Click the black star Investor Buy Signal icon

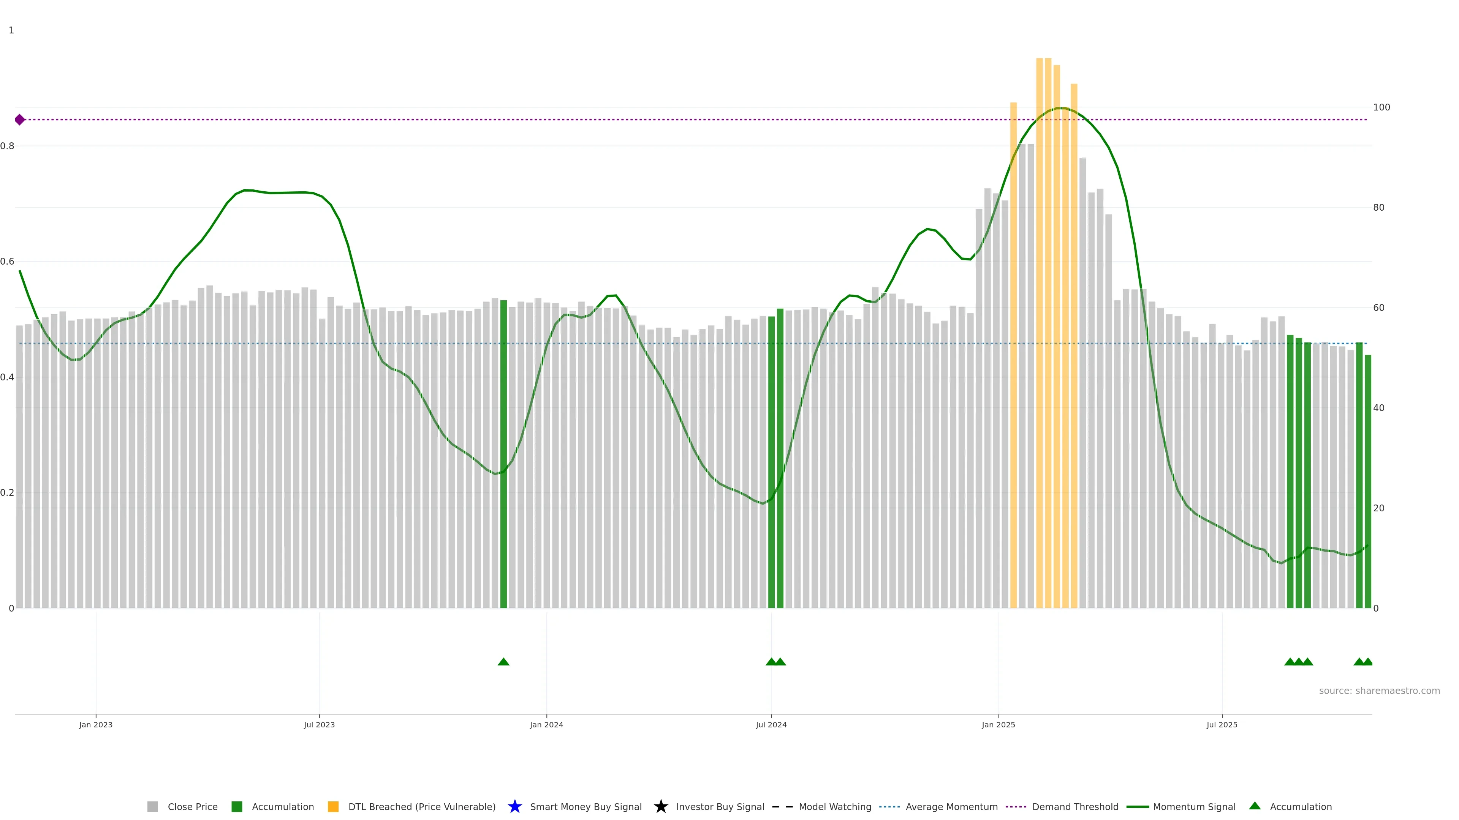(660, 806)
